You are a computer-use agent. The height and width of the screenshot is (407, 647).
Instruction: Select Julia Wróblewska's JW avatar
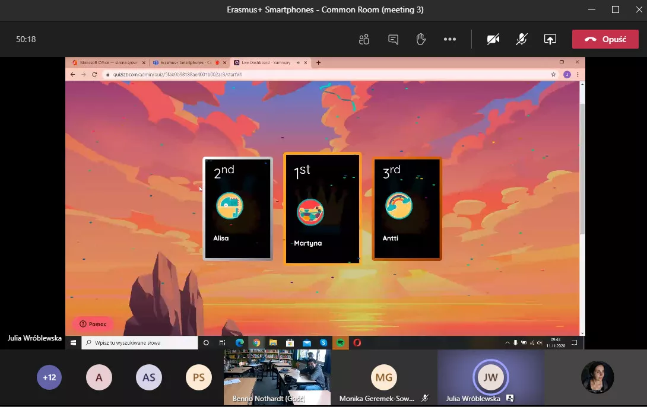coord(490,377)
